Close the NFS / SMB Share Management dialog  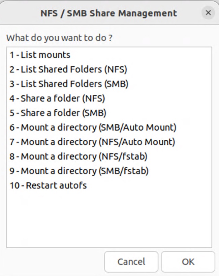(x=208, y=13)
